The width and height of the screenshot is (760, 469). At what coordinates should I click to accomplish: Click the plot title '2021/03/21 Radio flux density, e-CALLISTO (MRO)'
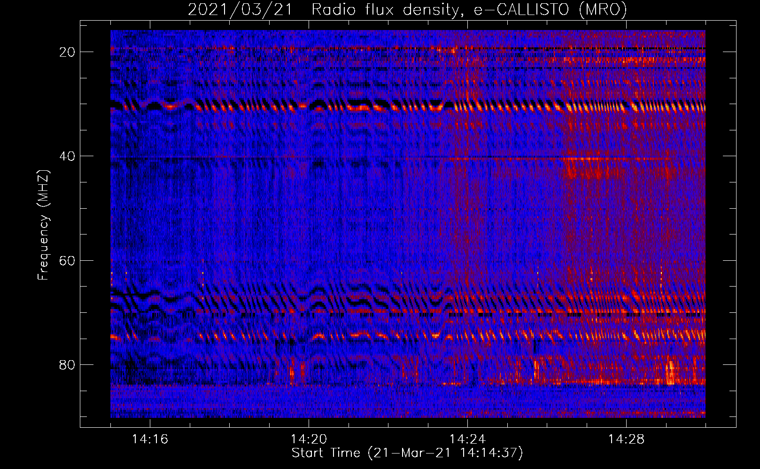[407, 9]
